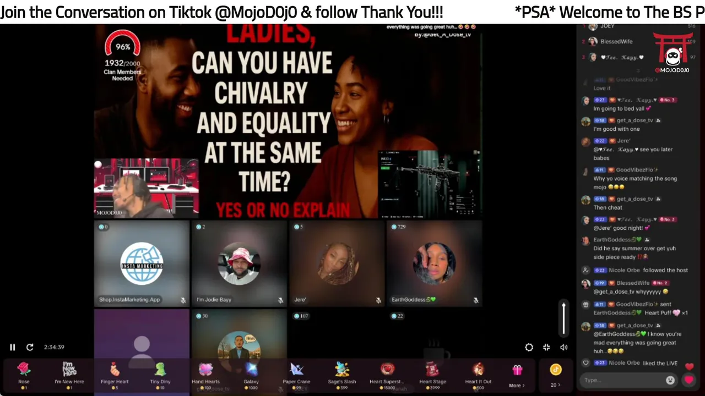
Task: Send the Heart Stage gift
Action: point(433,376)
